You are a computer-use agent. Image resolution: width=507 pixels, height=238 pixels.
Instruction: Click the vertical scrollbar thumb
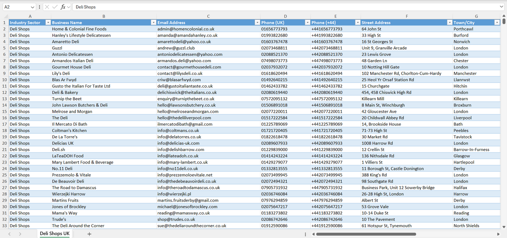pyautogui.click(x=504, y=21)
